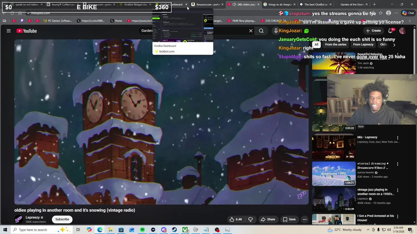Click the Lepreezy channel avatar
The width and height of the screenshot is (417, 234).
(x=19, y=219)
